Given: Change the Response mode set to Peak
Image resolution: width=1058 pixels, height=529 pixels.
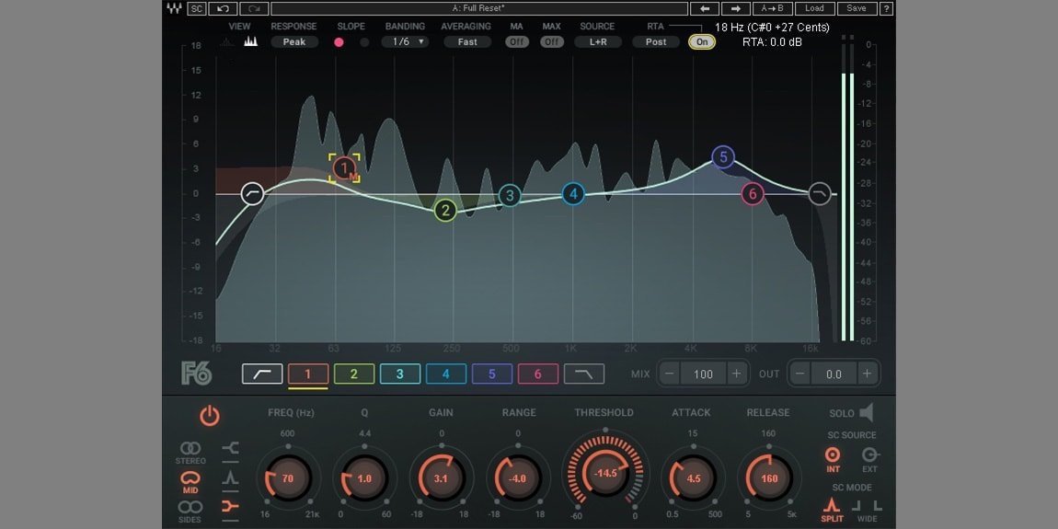Looking at the screenshot, I should point(294,41).
